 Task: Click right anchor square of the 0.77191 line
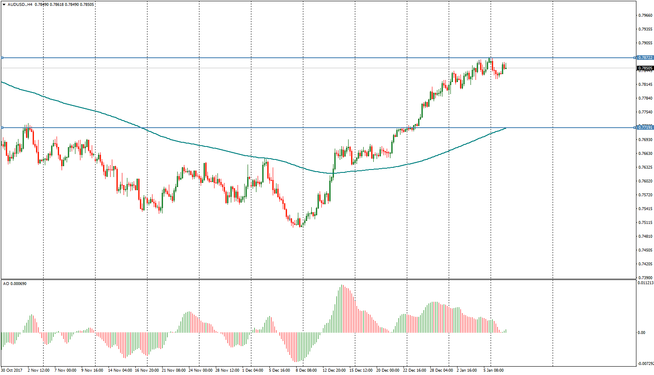[636, 128]
